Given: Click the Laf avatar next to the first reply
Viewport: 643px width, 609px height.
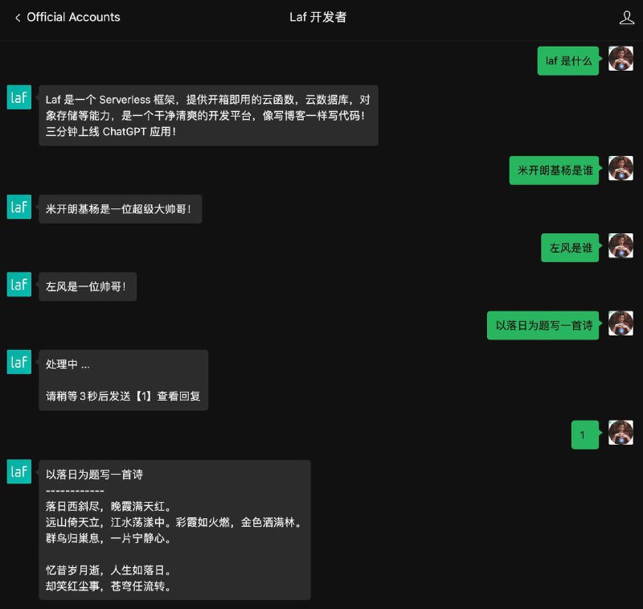Looking at the screenshot, I should click(x=18, y=97).
